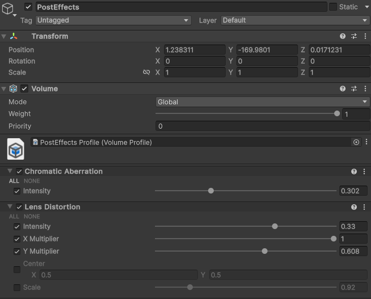Image resolution: width=371 pixels, height=299 pixels.
Task: Toggle the Static checkbox
Action: point(333,7)
